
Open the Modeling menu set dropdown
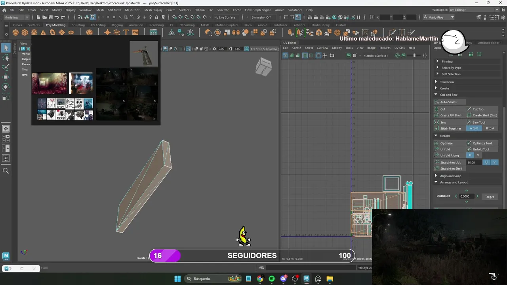[x=16, y=17]
